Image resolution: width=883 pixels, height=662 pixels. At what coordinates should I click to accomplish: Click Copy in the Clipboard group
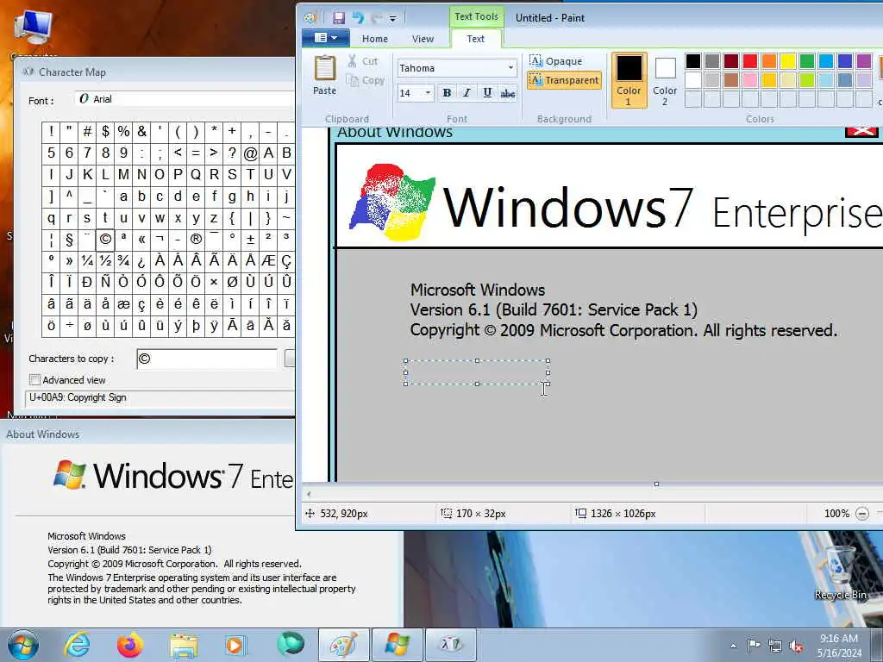(x=365, y=80)
